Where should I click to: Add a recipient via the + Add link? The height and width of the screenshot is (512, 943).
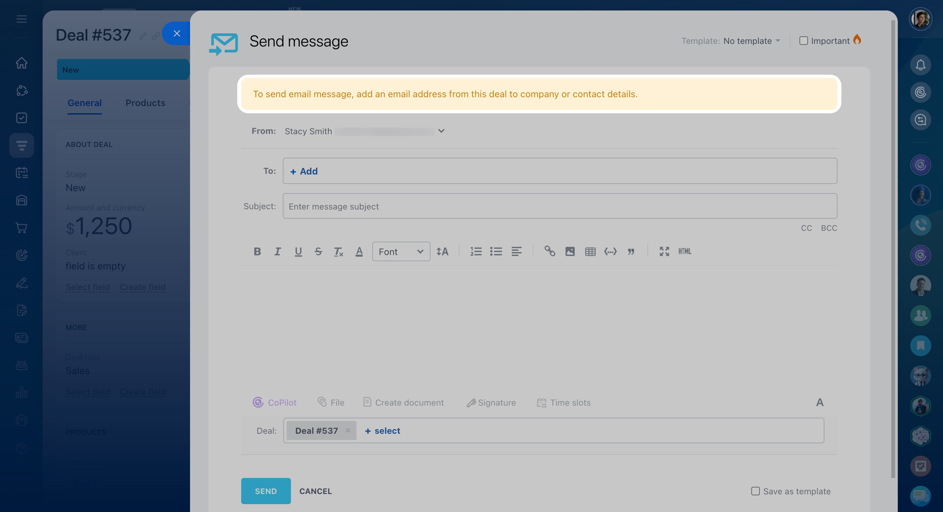tap(304, 171)
